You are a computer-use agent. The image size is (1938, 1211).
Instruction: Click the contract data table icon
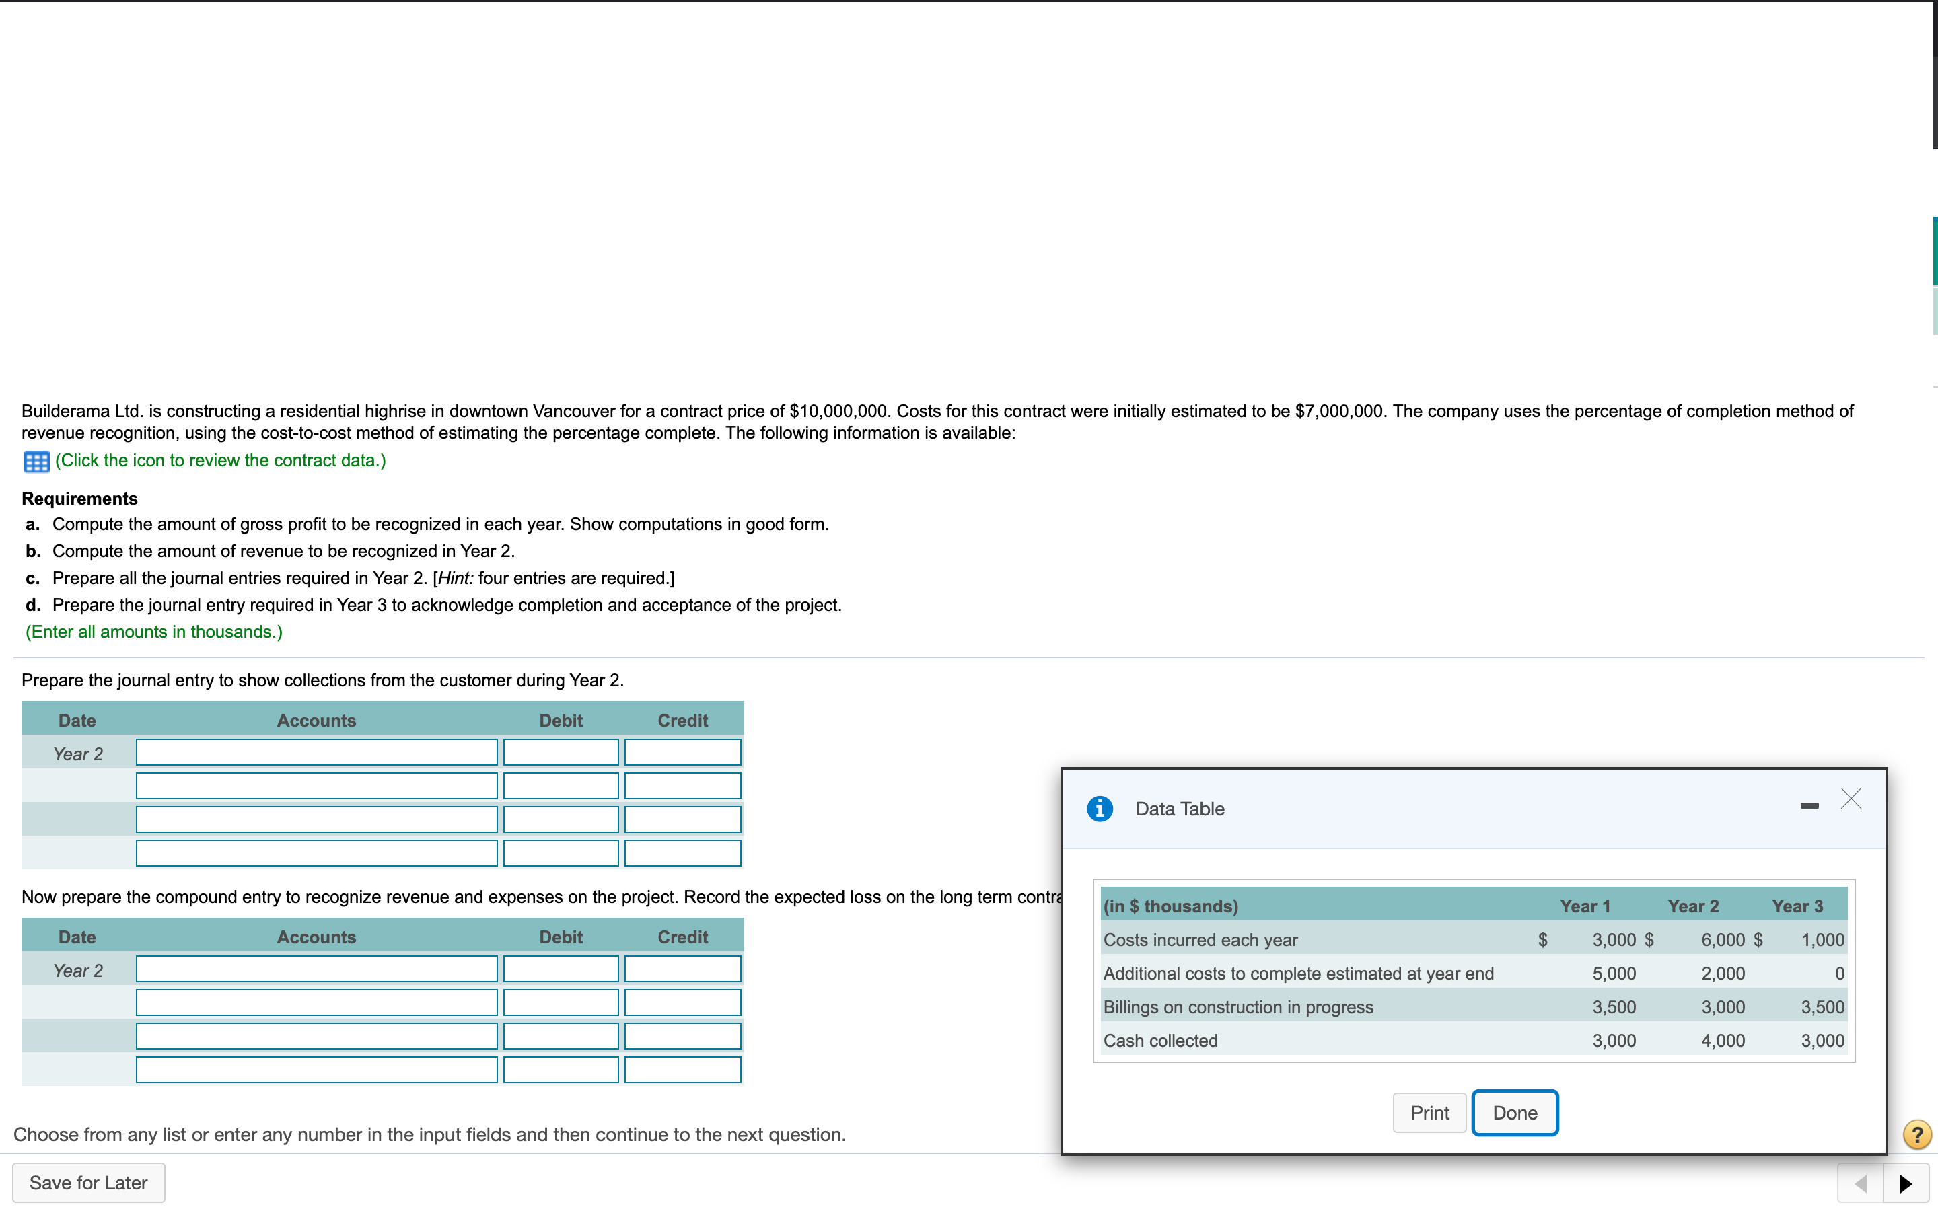(x=36, y=462)
